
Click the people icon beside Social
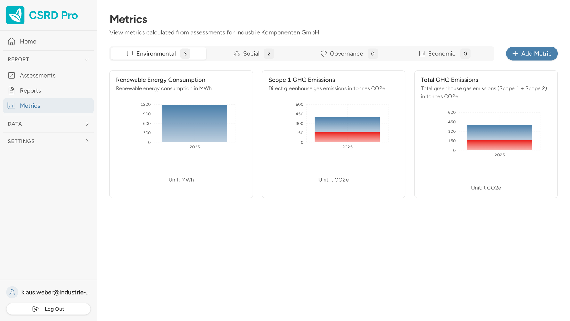click(x=237, y=53)
